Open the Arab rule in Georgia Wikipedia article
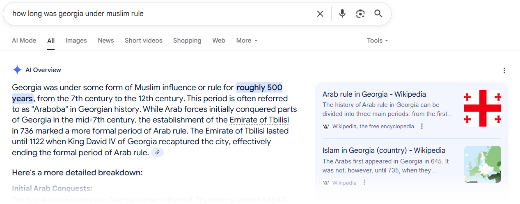The image size is (520, 204). click(x=374, y=94)
